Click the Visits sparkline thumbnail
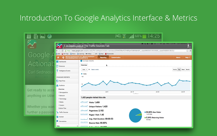This screenshot has height=136, width=217. [84, 102]
